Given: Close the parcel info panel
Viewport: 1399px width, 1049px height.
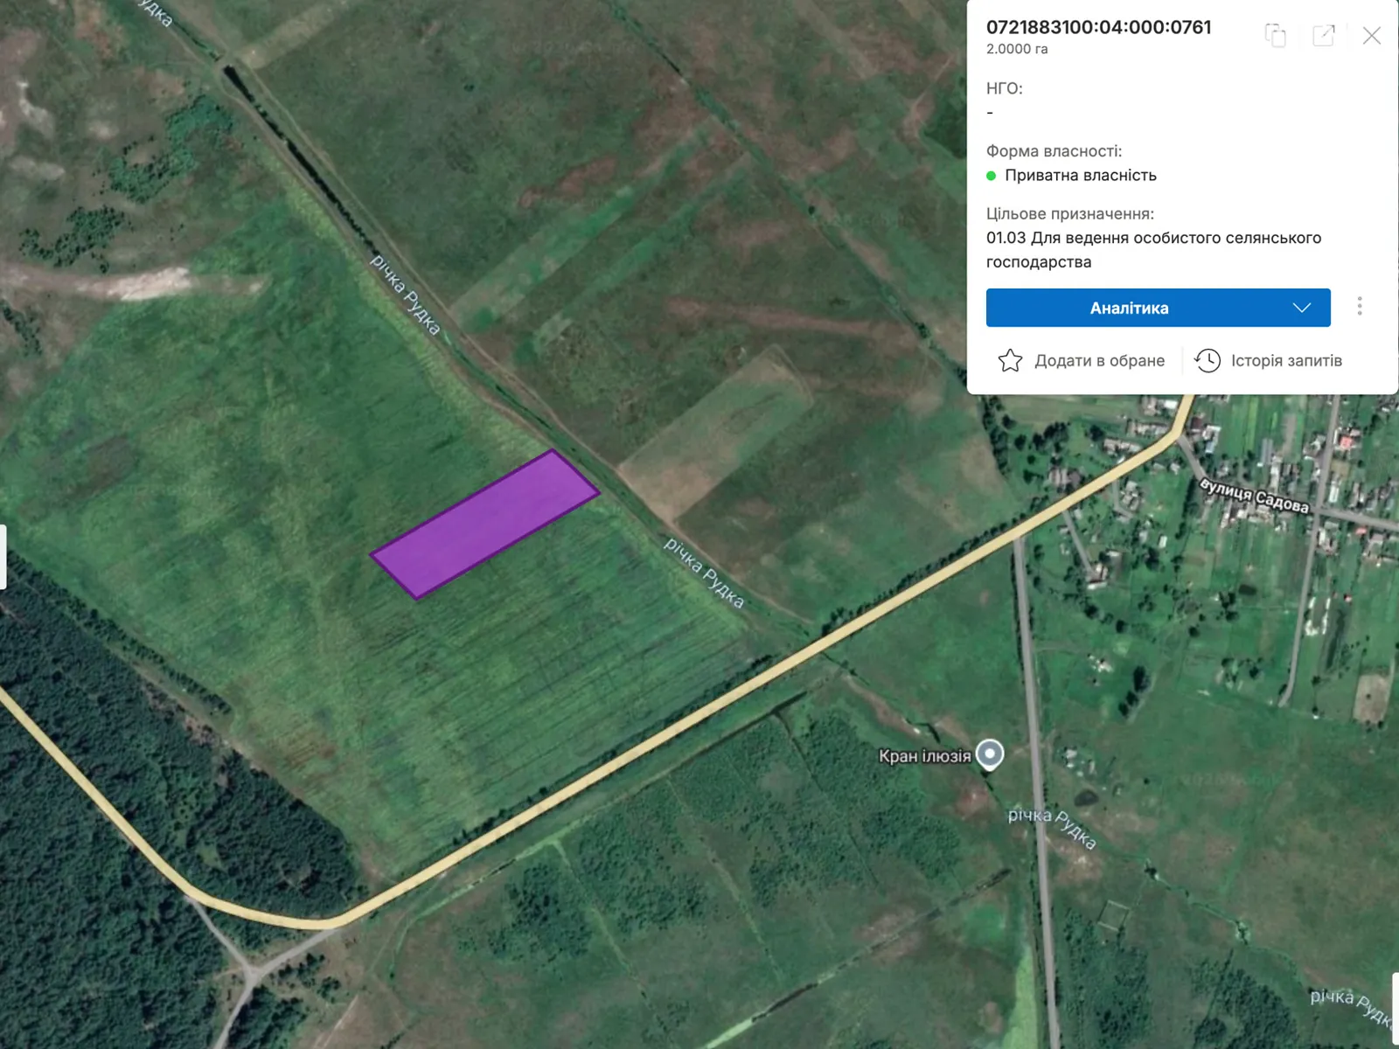Looking at the screenshot, I should pos(1372,35).
